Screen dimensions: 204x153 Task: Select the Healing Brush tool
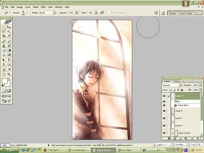[x=4, y=41]
